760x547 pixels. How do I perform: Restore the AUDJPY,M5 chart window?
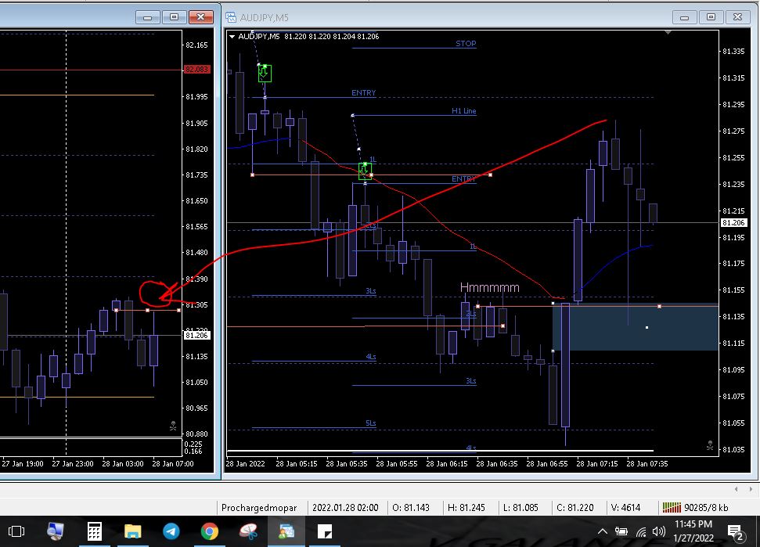[711, 17]
